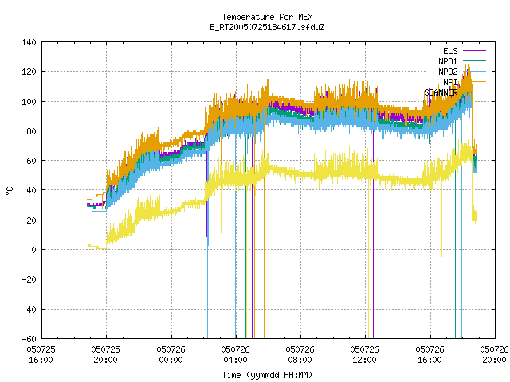510x382 pixels.
Task: Click the y-axis tick label 140
Action: tap(29, 42)
